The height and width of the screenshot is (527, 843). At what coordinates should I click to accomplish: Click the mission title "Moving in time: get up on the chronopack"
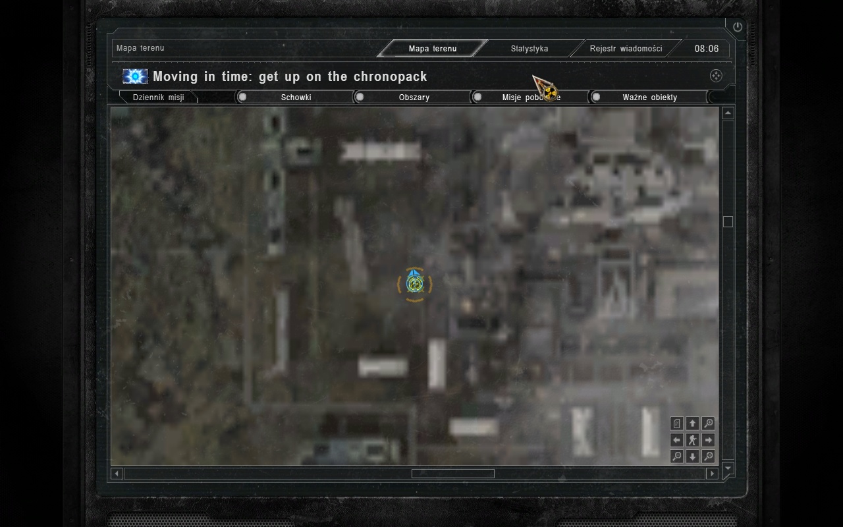click(290, 76)
